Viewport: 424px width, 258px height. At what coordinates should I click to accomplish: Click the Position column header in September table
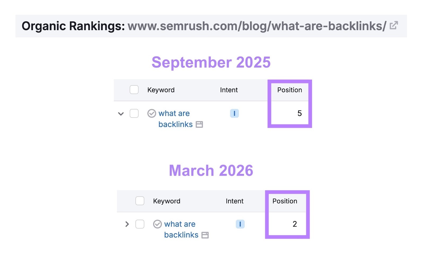coord(289,90)
